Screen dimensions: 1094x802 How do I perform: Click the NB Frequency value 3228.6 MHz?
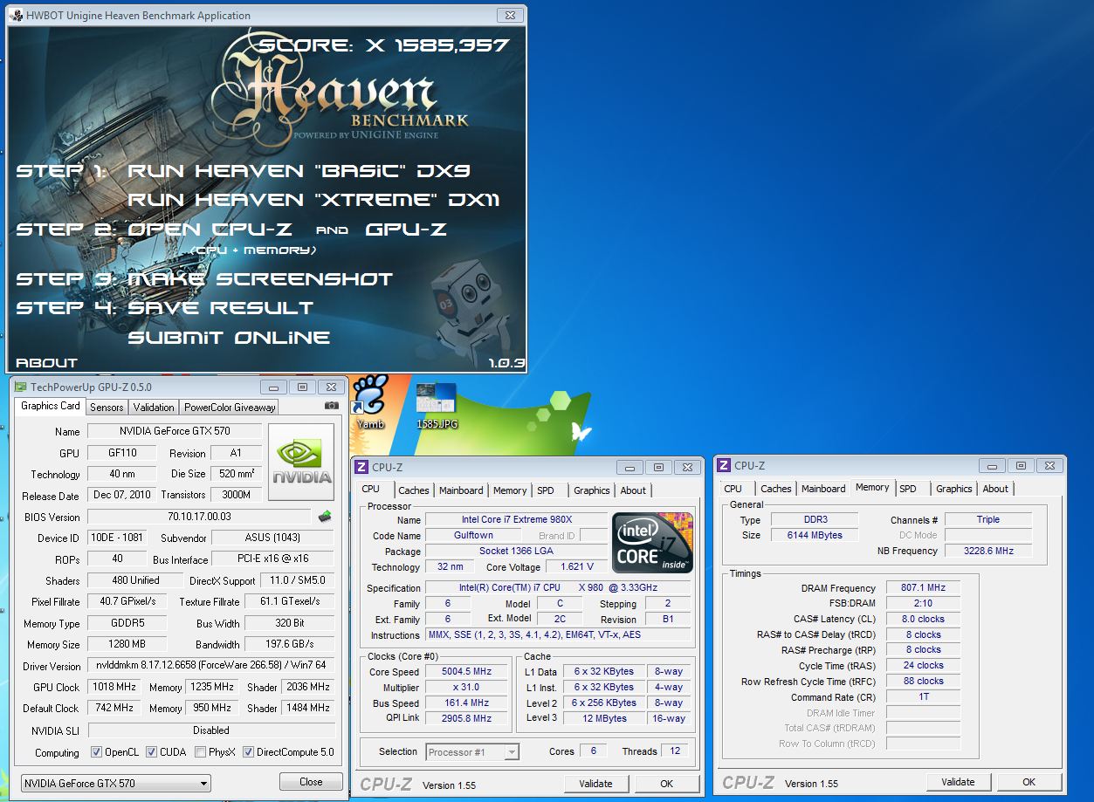[x=988, y=551]
